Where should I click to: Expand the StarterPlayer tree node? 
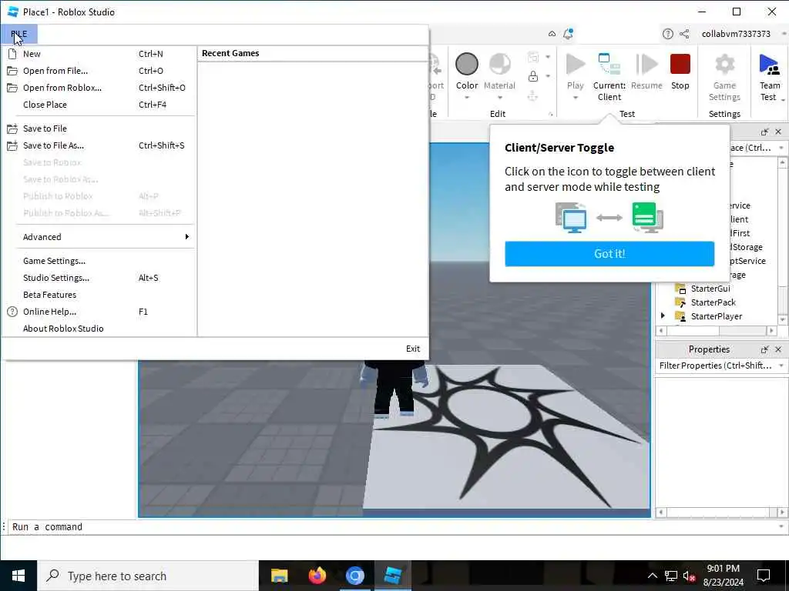[x=663, y=316]
